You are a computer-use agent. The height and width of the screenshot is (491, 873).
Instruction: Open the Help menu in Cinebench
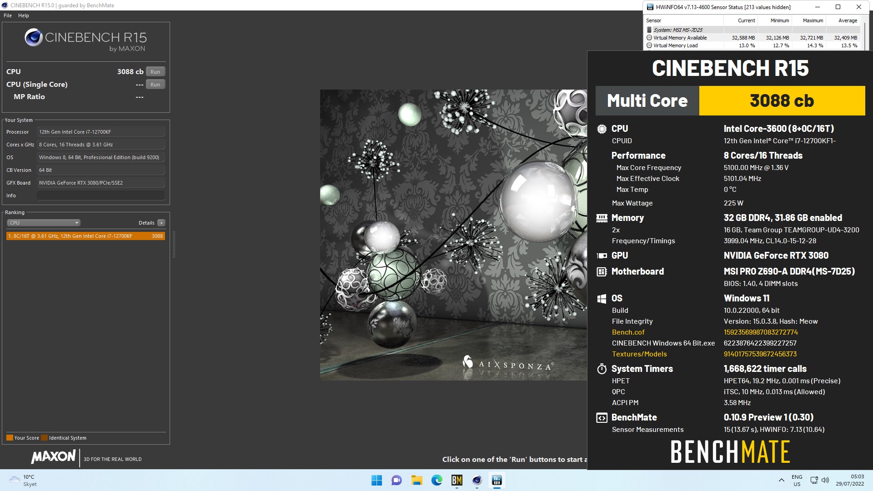24,15
